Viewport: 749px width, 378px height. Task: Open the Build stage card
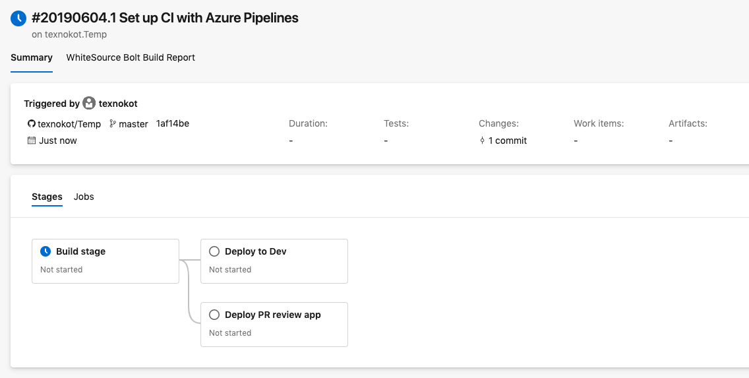point(105,261)
